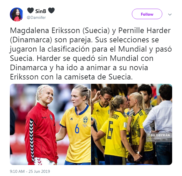This screenshot has width=182, height=176.
Task: Click the name Pernille Harder in tweet
Action: pyautogui.click(x=144, y=30)
